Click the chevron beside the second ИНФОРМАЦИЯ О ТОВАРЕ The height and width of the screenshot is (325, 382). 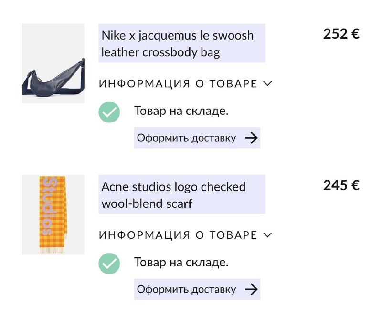(267, 235)
